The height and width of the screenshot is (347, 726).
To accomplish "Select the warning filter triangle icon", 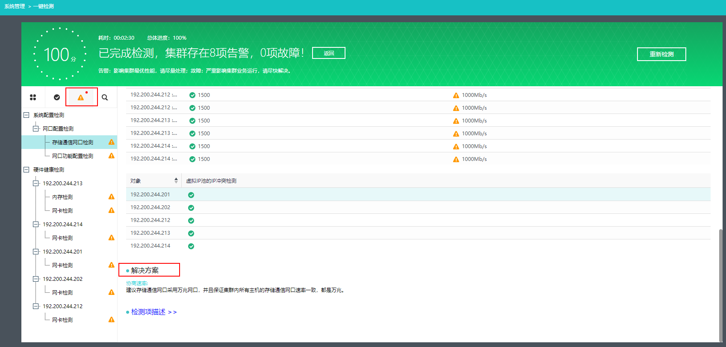I will [x=81, y=97].
